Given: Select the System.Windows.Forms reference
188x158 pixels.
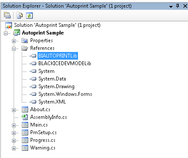Looking at the screenshot, I should 65,94.
